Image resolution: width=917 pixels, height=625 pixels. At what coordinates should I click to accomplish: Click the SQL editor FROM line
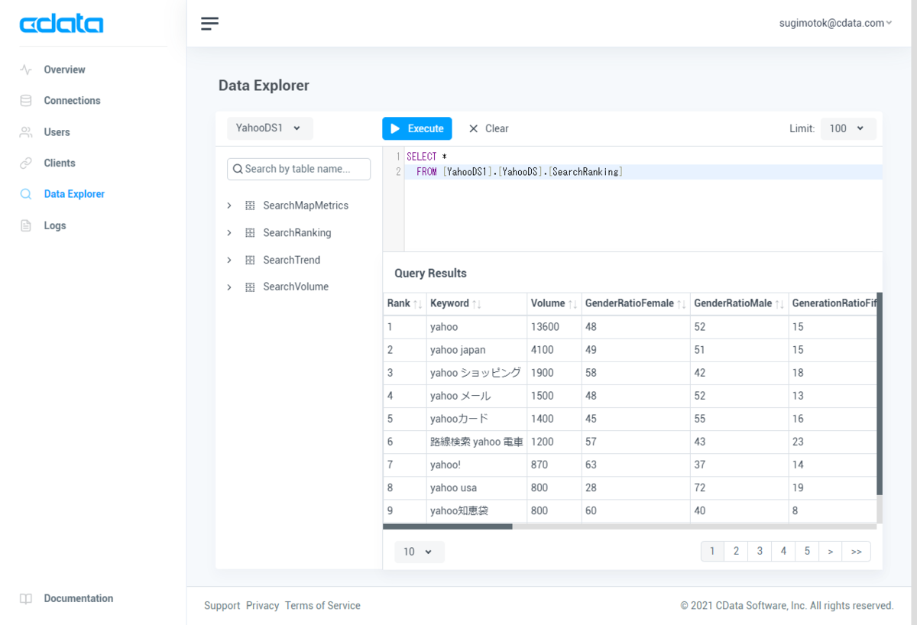(x=643, y=172)
